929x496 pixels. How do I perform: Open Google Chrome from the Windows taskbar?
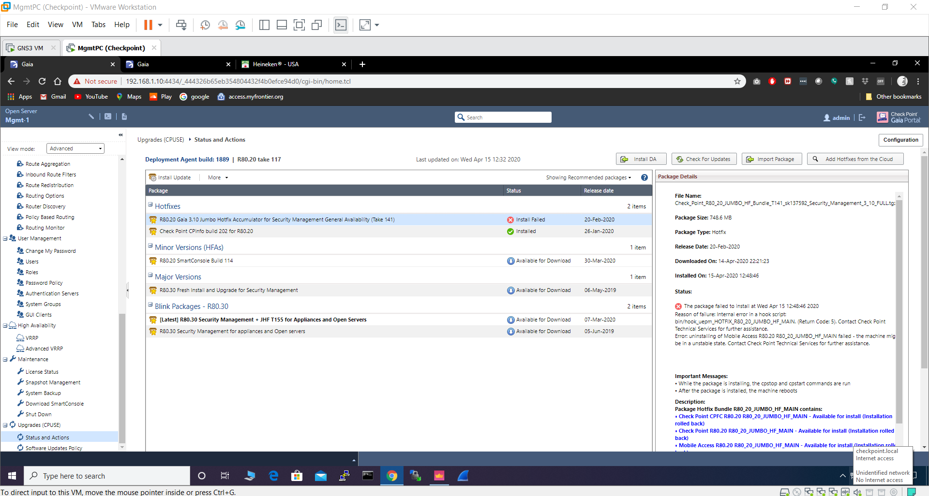(392, 476)
